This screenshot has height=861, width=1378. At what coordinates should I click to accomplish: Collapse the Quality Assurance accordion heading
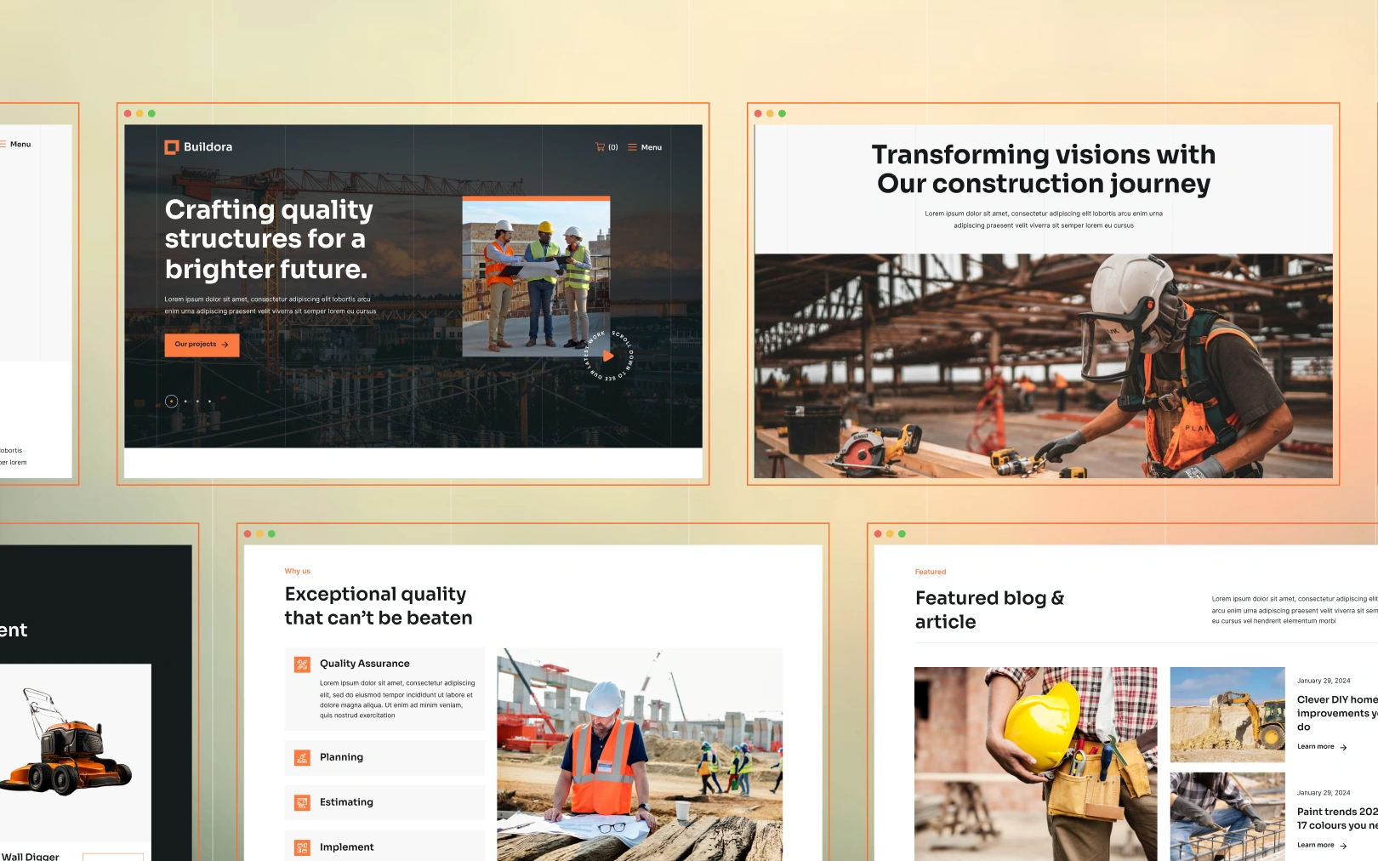364,664
